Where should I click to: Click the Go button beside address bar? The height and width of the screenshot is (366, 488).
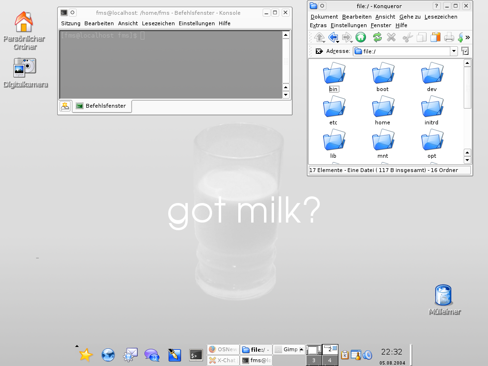(x=465, y=51)
